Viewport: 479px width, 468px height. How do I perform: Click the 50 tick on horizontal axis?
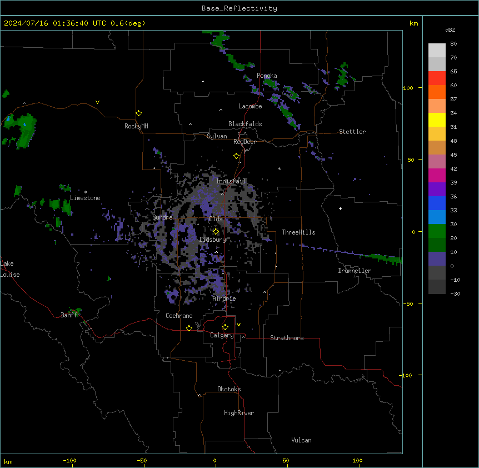pos(286,460)
